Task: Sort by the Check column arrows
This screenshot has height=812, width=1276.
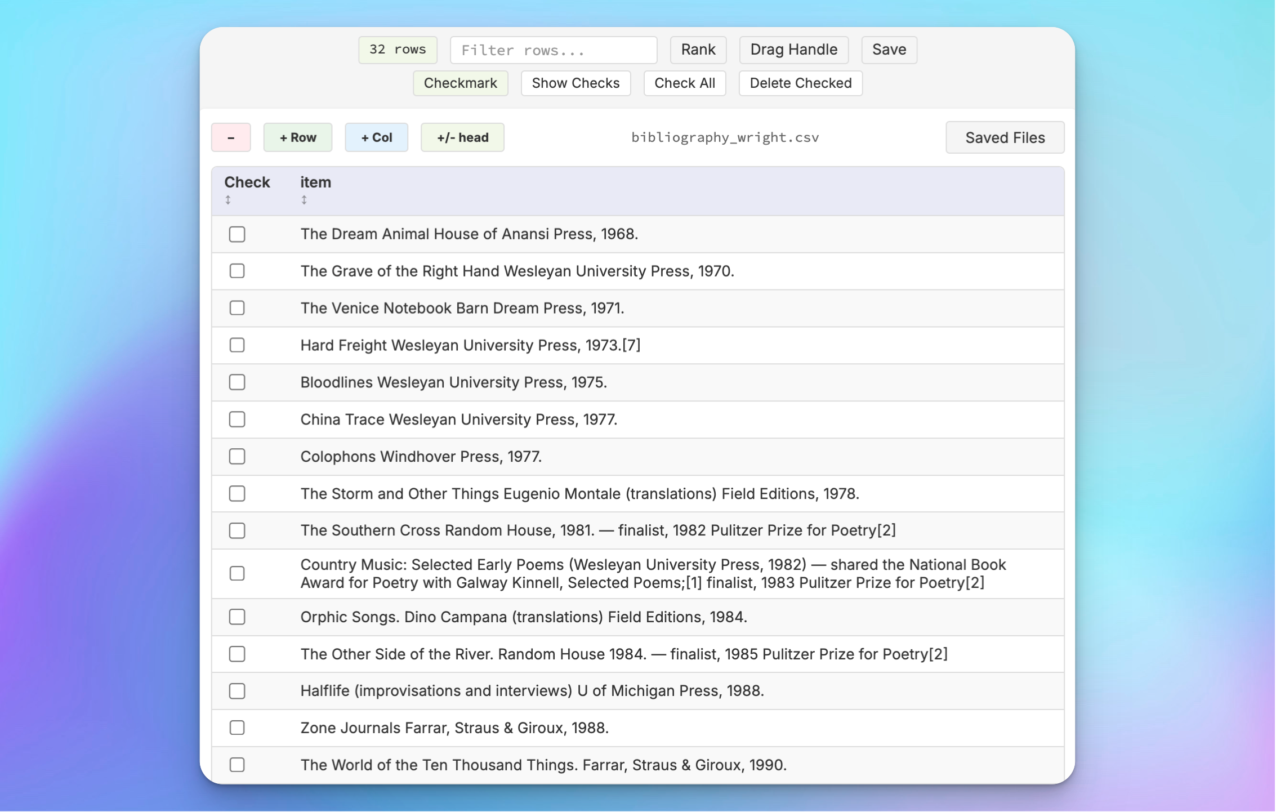Action: [228, 200]
